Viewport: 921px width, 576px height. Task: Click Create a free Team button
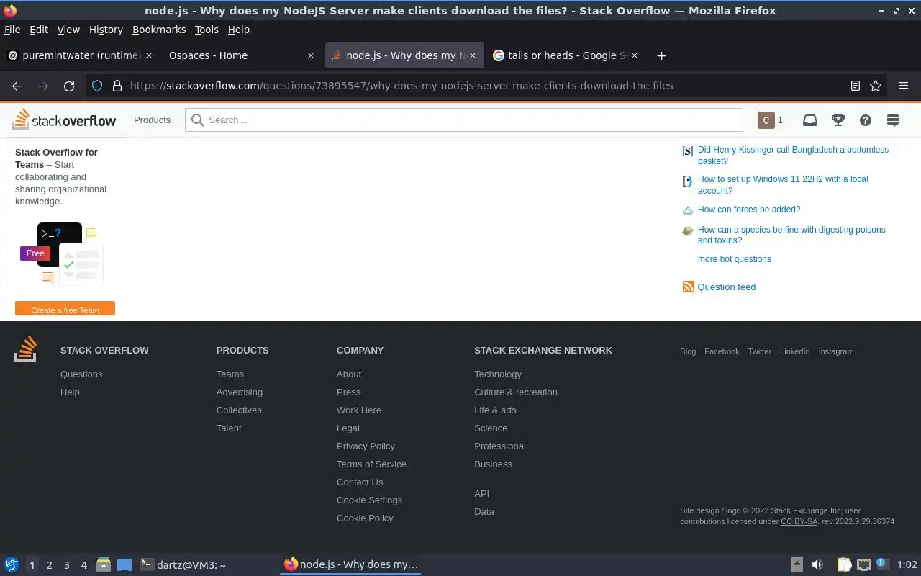[65, 310]
